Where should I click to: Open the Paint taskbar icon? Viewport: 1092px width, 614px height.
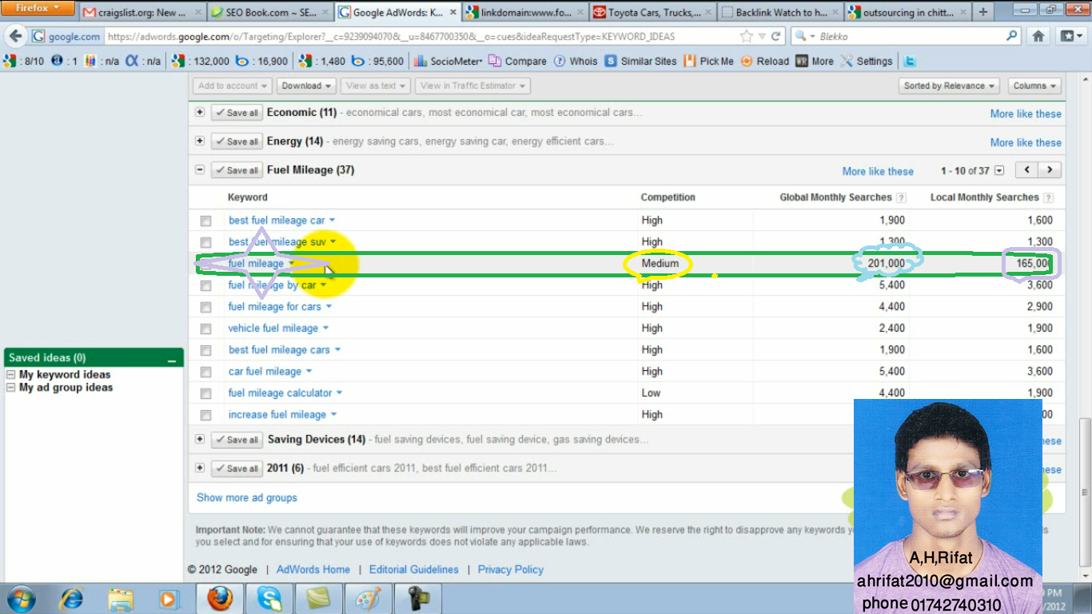(x=367, y=599)
